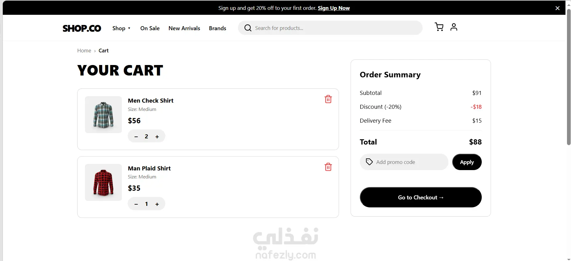Increase Men Check Shirt quantity
This screenshot has width=571, height=261.
157,137
